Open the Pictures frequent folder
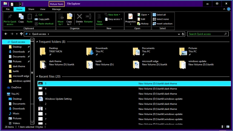This screenshot has height=131, width=233. tap(189, 51)
